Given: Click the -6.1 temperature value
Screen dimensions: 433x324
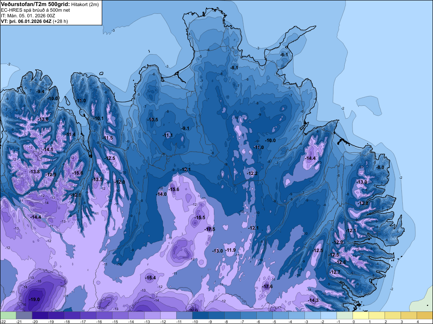Looking at the screenshot, I should coord(284,55).
